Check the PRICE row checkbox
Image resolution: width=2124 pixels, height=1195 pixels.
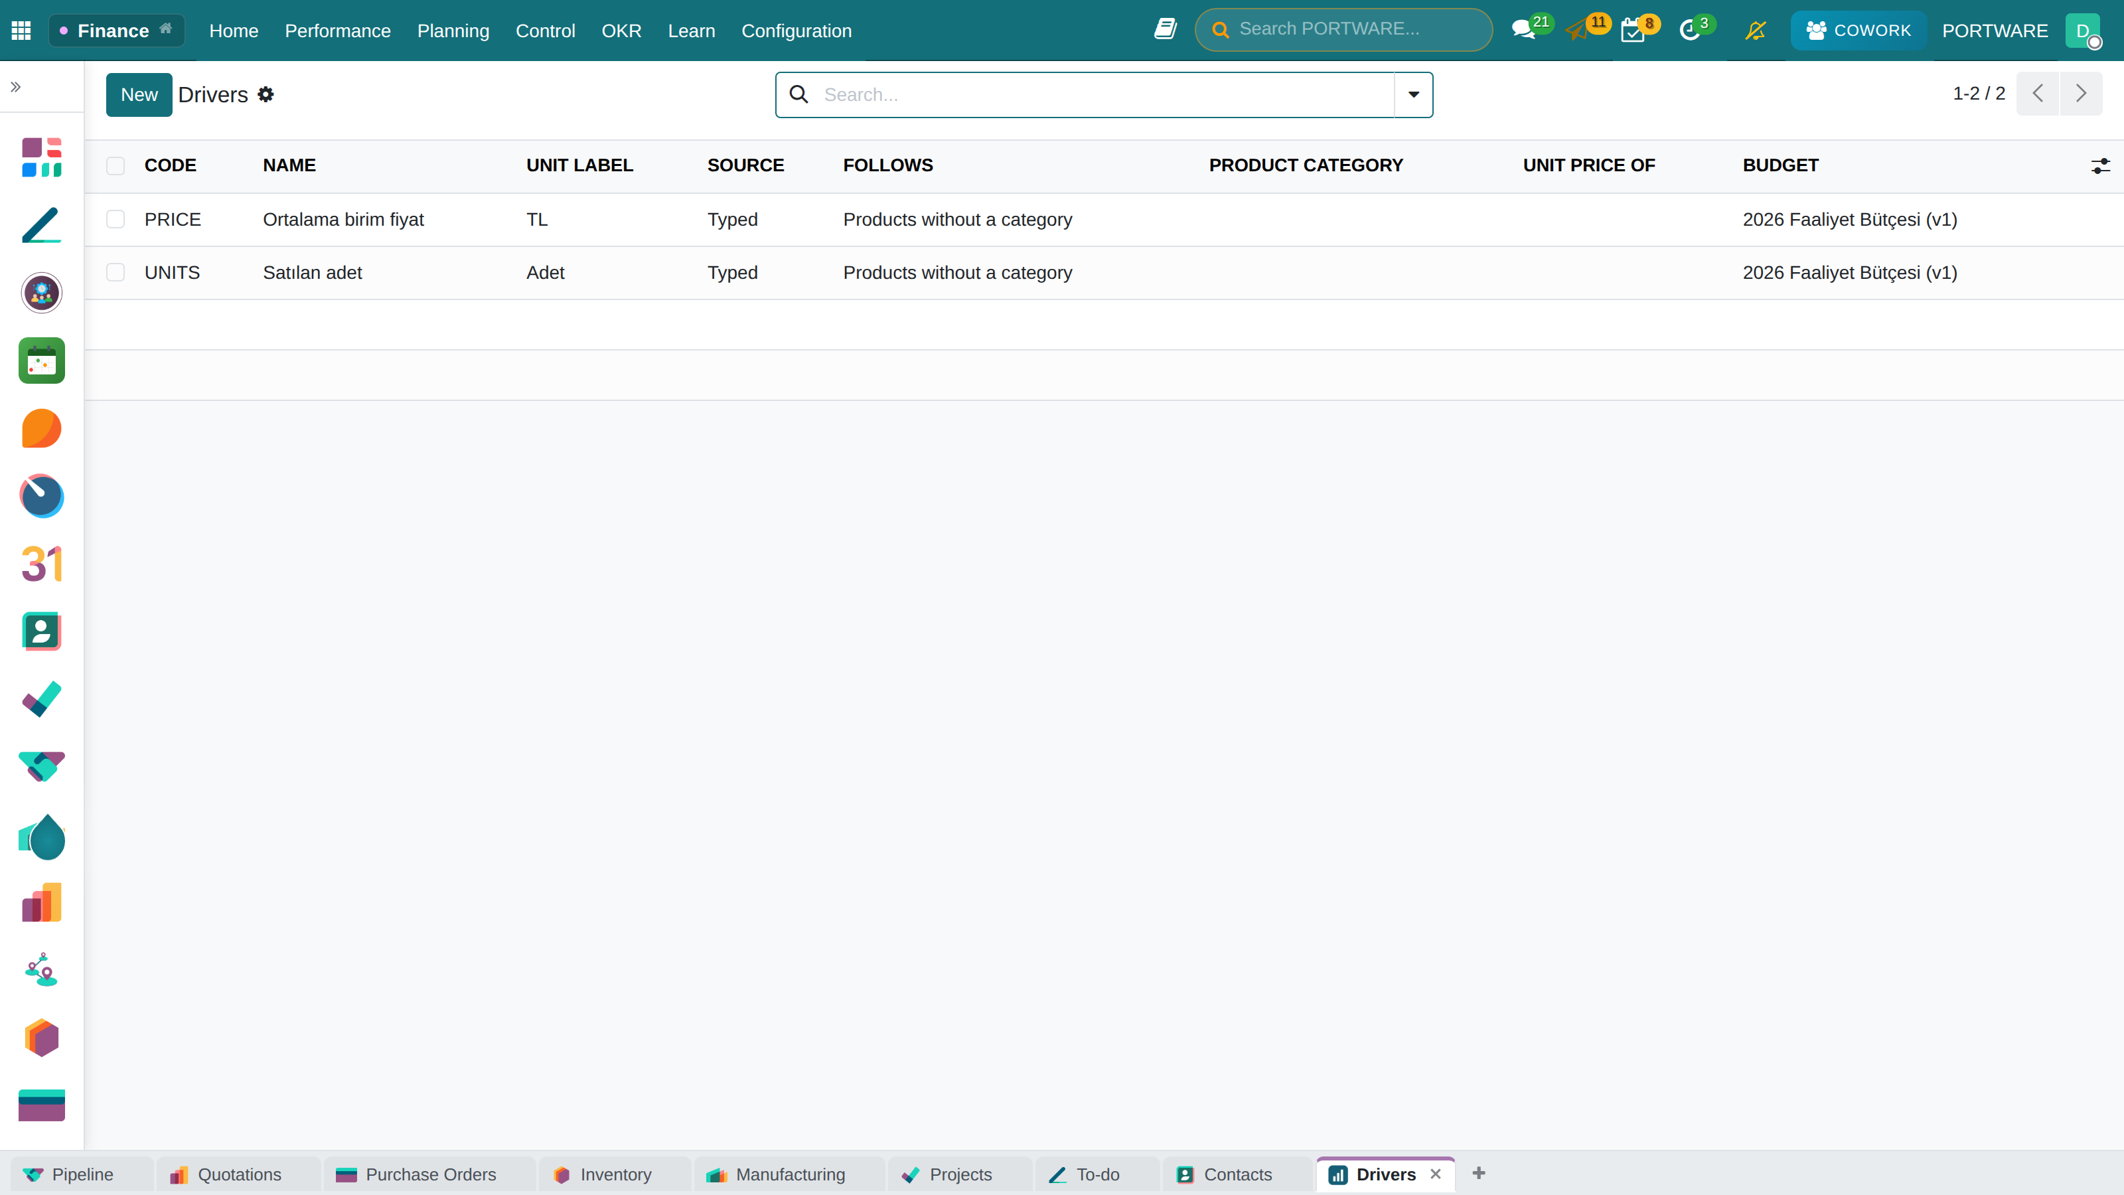pos(115,219)
